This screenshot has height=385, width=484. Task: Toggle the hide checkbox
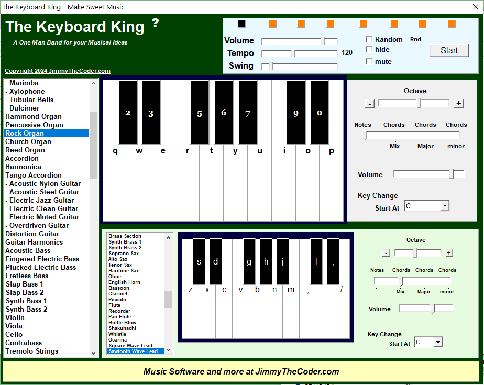point(369,49)
